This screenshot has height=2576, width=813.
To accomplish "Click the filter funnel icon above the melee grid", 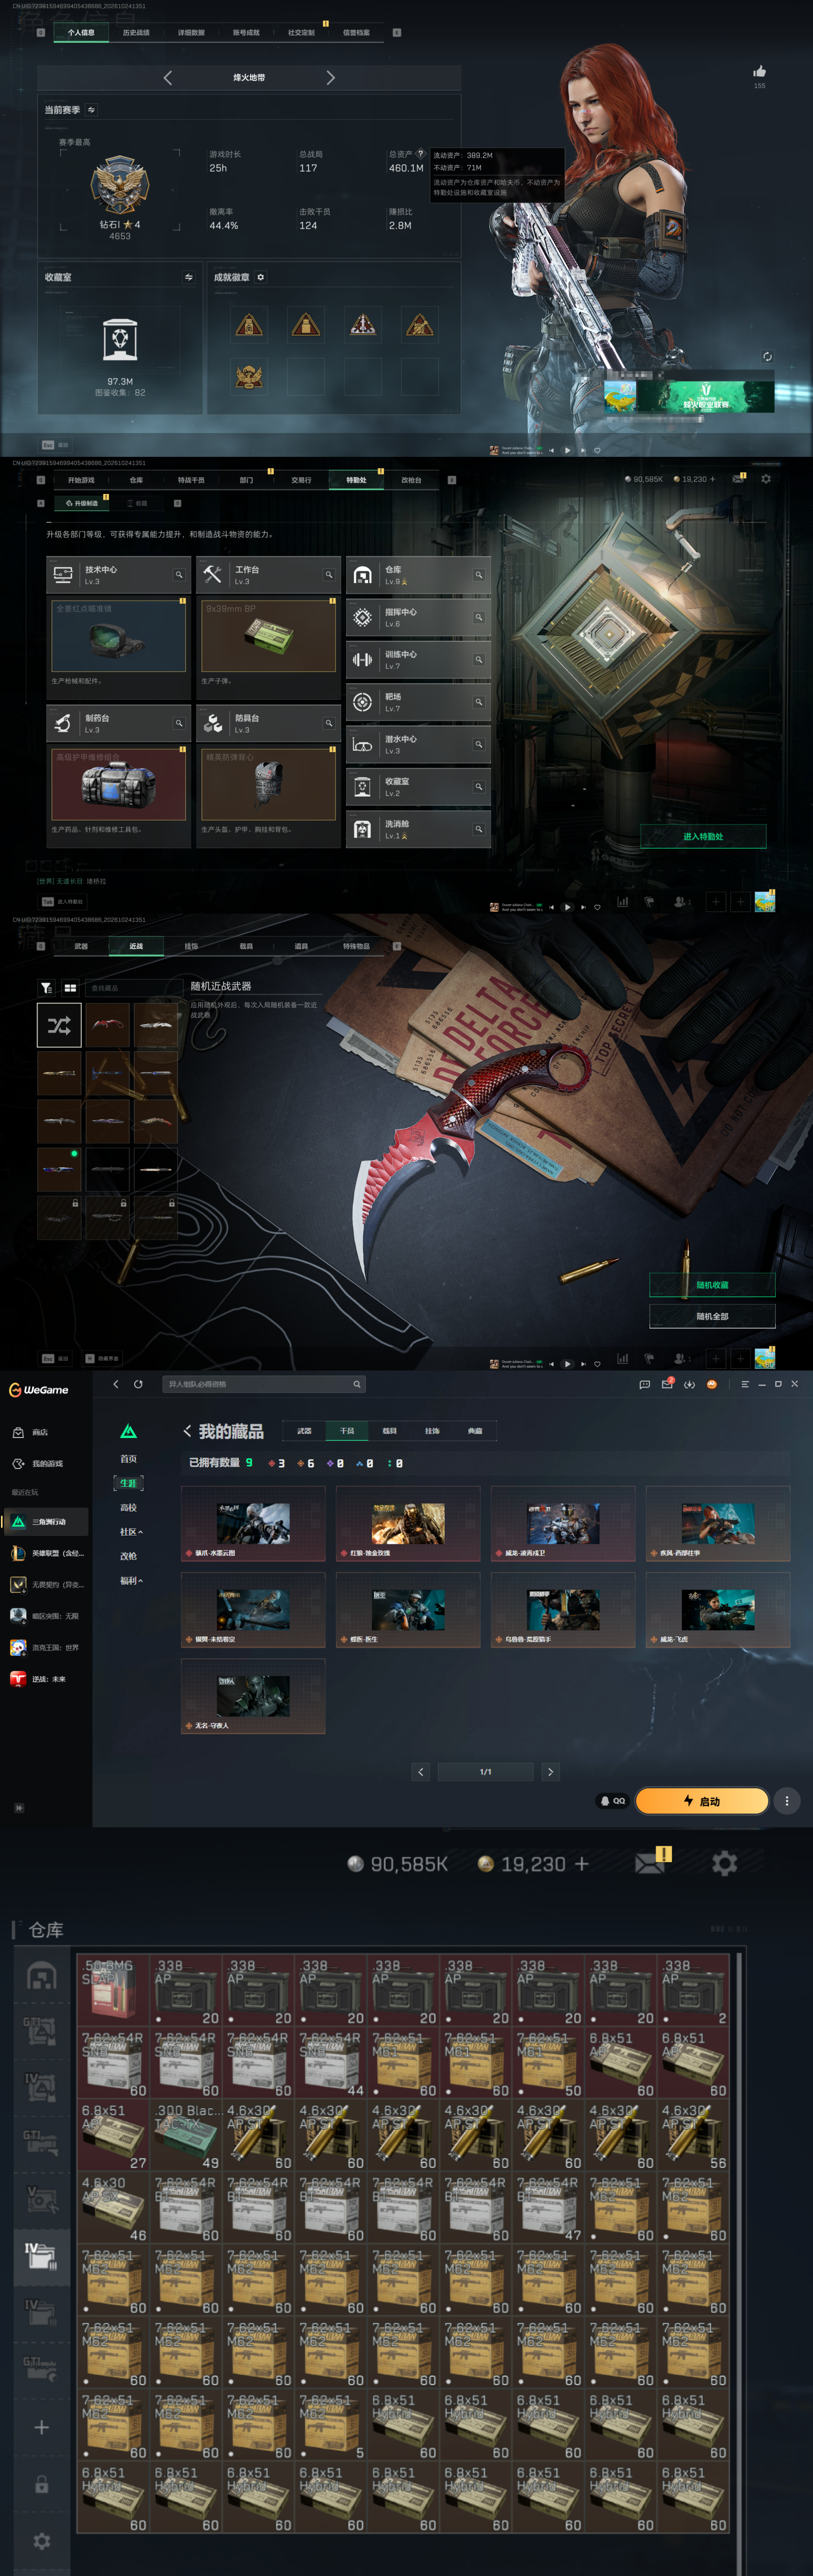I will [46, 987].
